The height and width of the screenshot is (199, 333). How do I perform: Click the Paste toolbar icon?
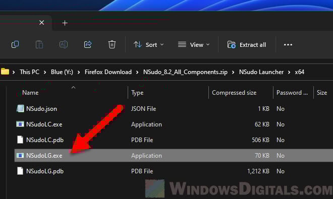point(39,44)
